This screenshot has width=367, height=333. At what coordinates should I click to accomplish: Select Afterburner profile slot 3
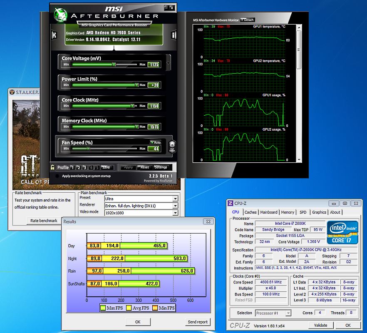click(x=85, y=167)
